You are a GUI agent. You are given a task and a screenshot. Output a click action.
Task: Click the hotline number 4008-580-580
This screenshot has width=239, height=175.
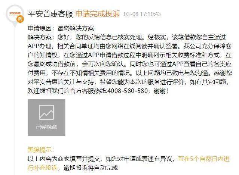tap(128, 91)
